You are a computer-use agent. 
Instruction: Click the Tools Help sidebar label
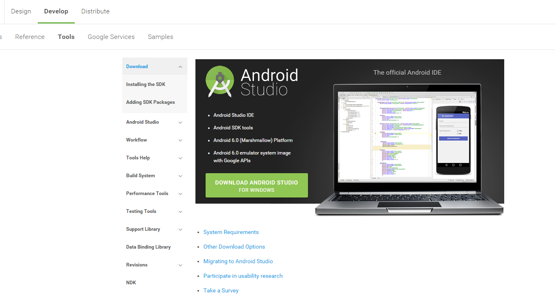pos(138,158)
